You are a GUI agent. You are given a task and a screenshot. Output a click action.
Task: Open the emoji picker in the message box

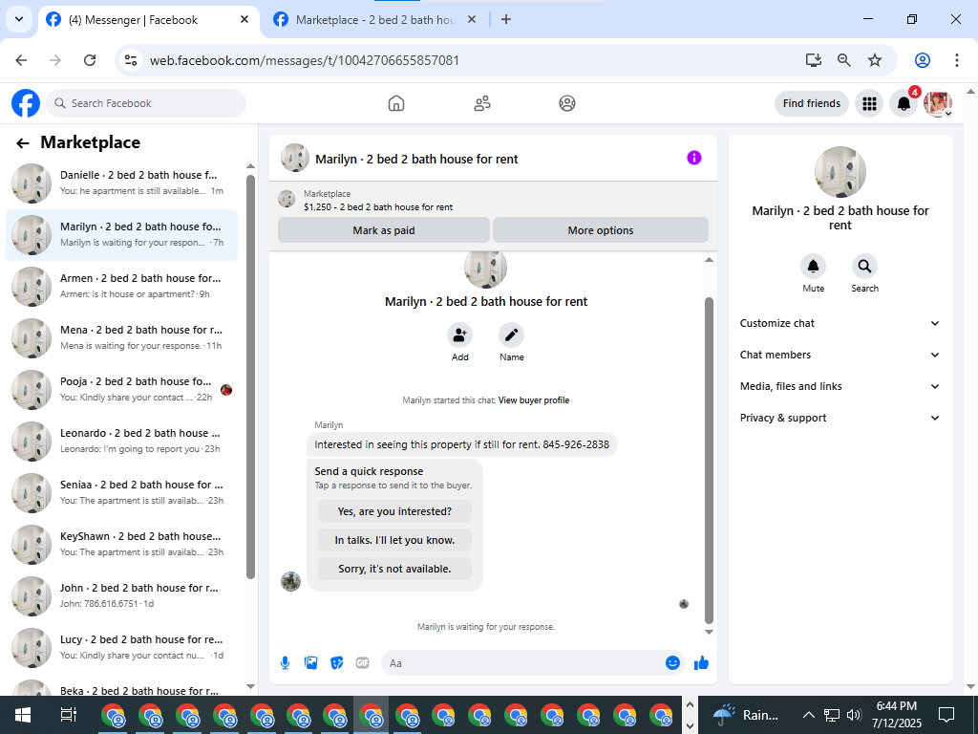click(x=672, y=663)
